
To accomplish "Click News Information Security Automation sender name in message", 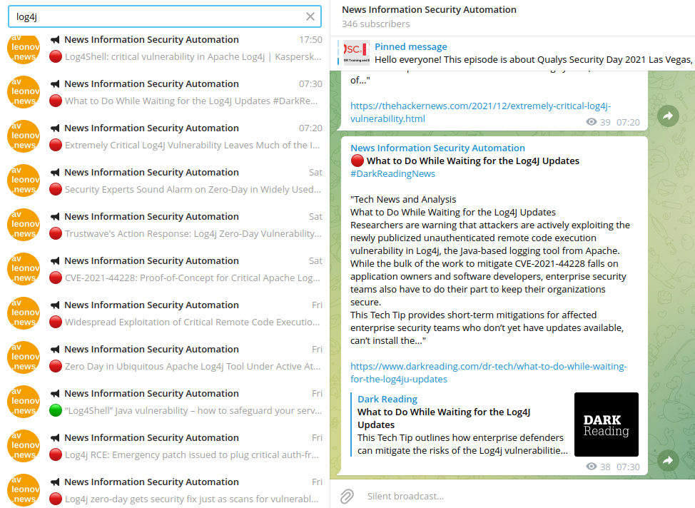I will pos(437,148).
